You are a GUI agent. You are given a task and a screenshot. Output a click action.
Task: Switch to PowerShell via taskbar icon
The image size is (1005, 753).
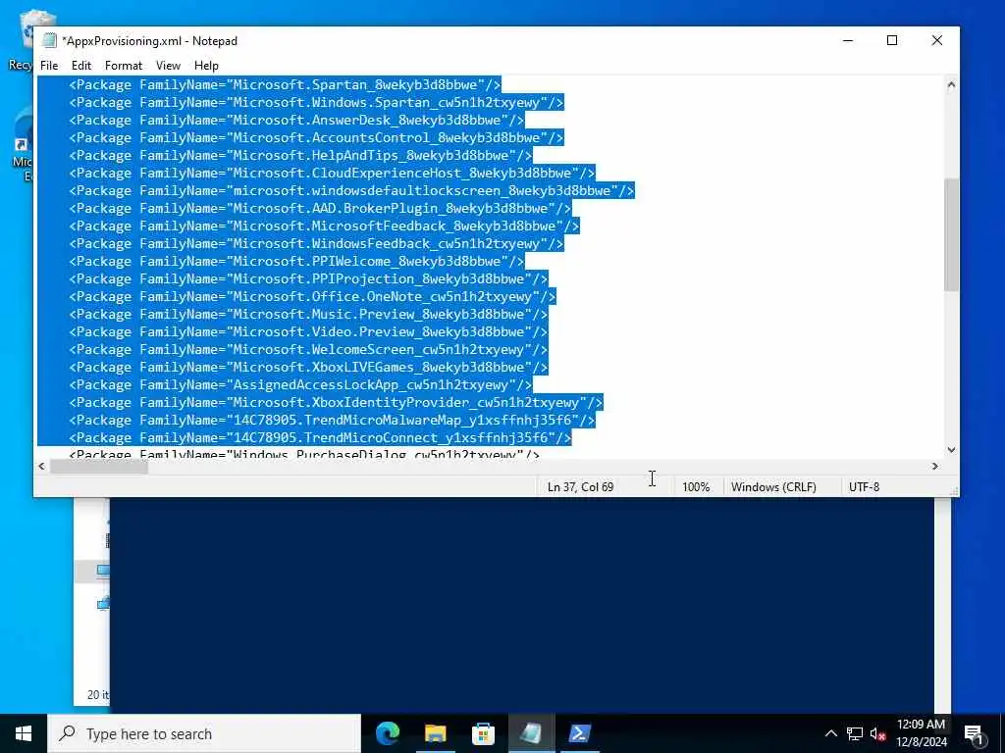(x=579, y=733)
